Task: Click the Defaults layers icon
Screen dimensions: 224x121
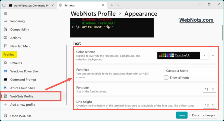Action: click(x=5, y=63)
